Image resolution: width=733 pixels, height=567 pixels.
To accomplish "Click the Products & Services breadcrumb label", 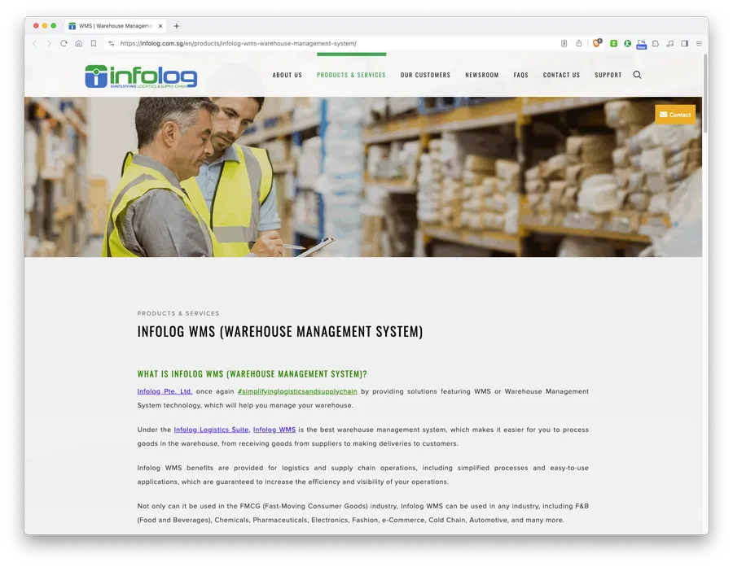I will (x=178, y=313).
